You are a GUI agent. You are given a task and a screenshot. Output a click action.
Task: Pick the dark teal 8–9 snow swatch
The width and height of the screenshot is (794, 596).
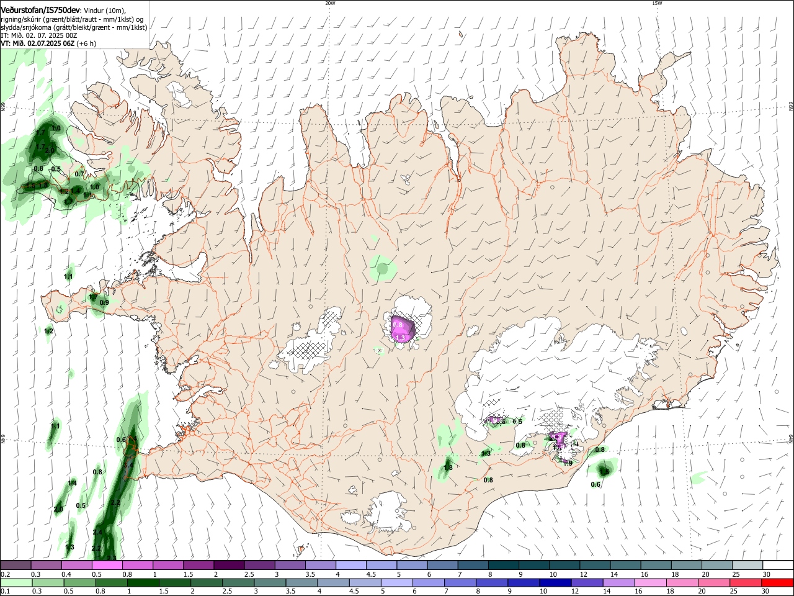pos(503,565)
